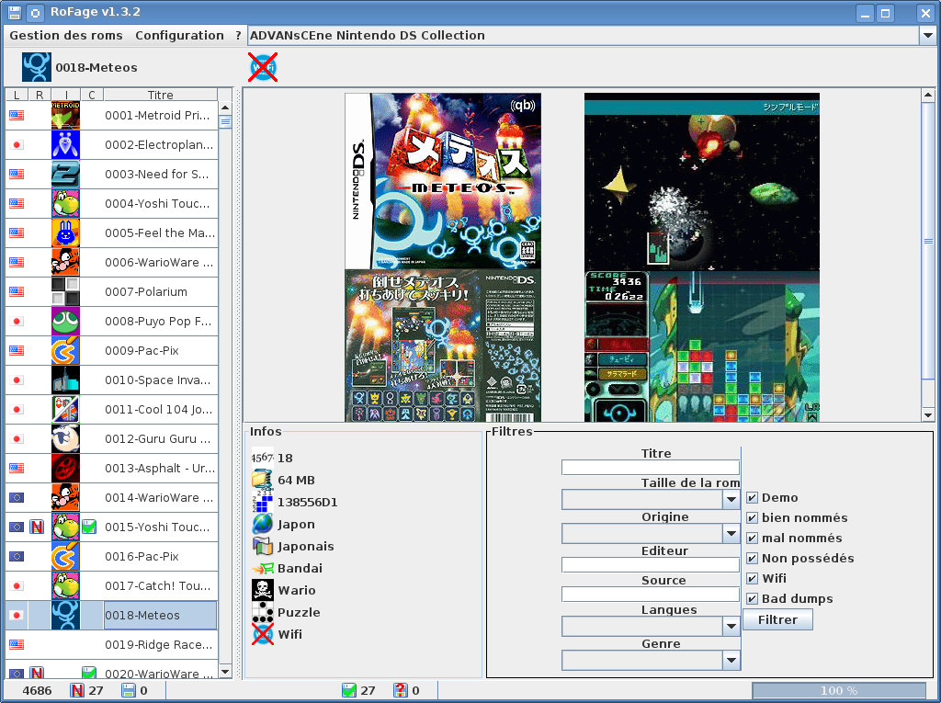Select the Space Invaders game icon

click(65, 380)
